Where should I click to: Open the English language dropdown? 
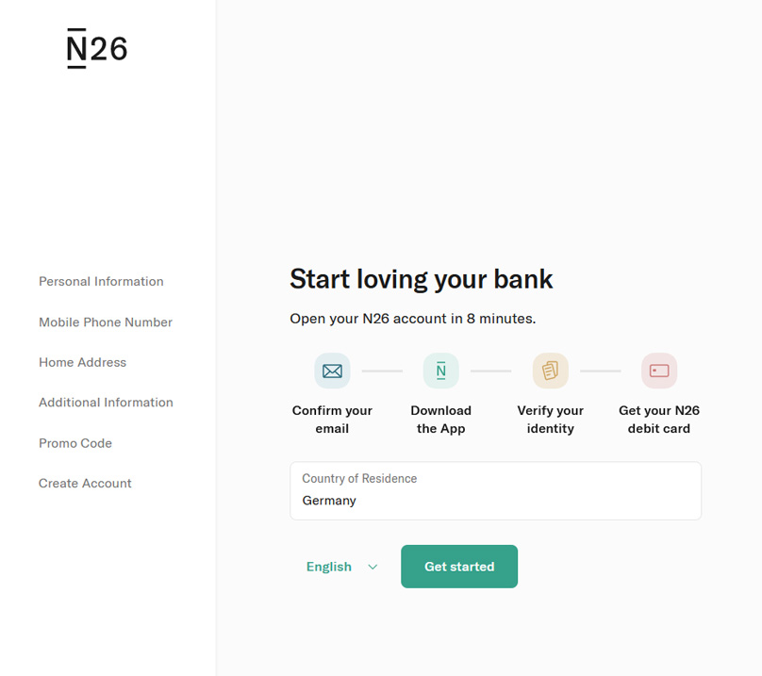341,567
